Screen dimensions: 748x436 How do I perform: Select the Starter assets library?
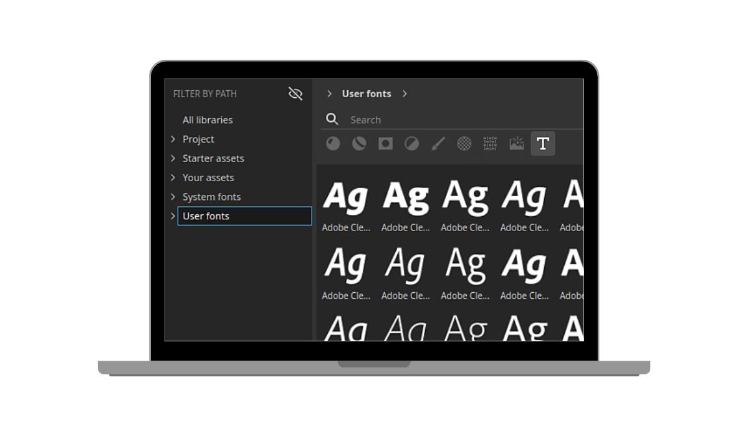(213, 158)
